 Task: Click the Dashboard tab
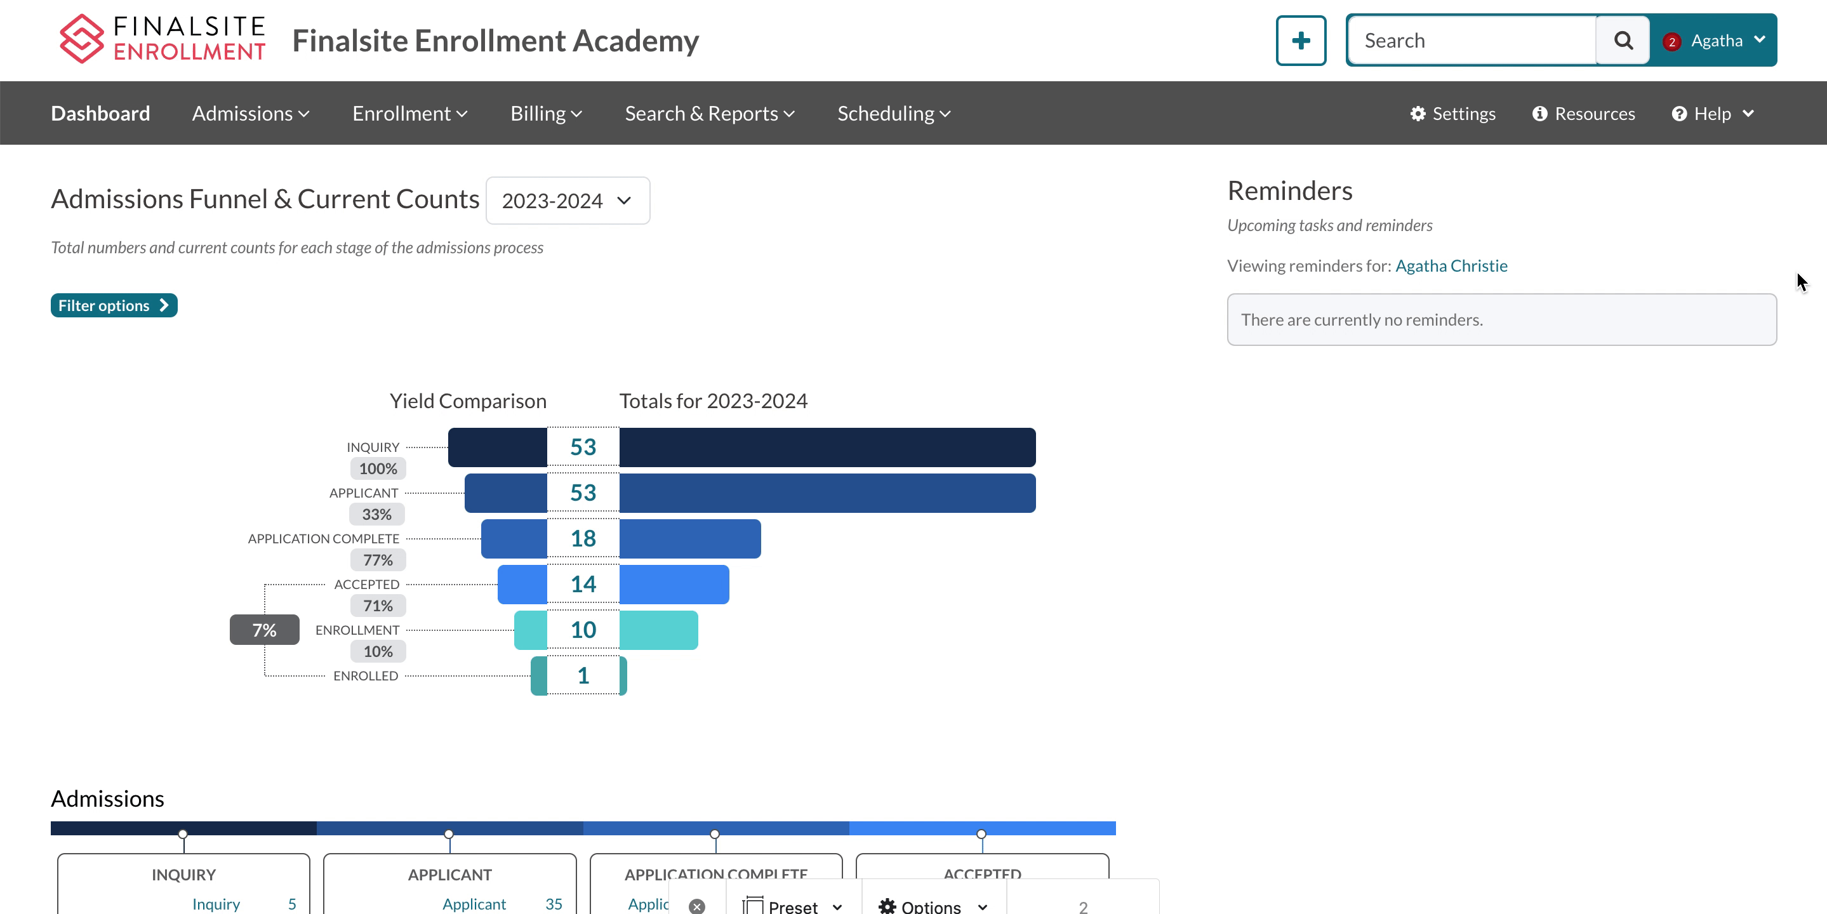(99, 113)
